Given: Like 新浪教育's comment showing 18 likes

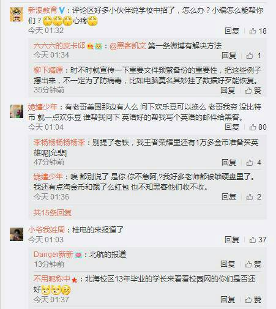Looking at the screenshot, I should 258,31.
